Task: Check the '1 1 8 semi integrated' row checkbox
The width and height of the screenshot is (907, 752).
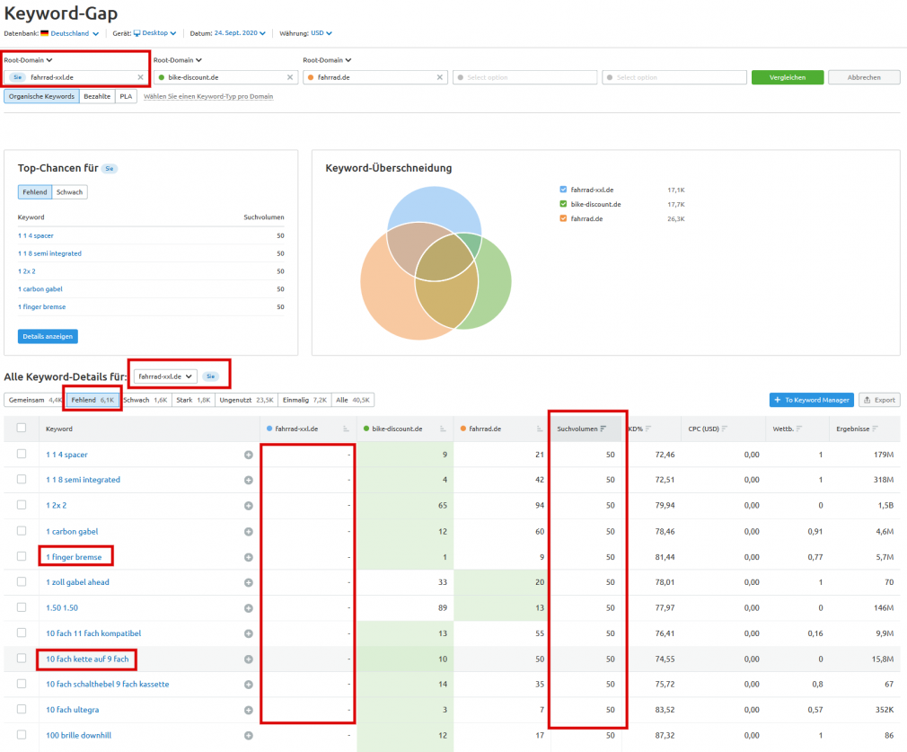Action: pyautogui.click(x=22, y=480)
